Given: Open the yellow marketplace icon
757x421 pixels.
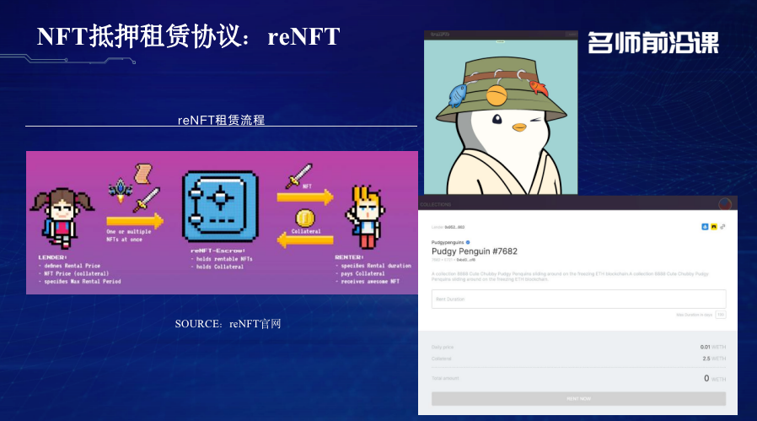Looking at the screenshot, I should 713,226.
